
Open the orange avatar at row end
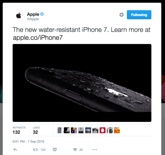click(x=117, y=130)
